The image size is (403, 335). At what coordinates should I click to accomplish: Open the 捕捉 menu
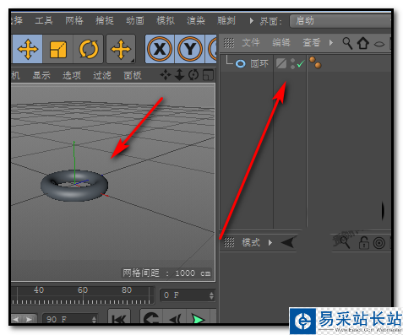pos(105,20)
